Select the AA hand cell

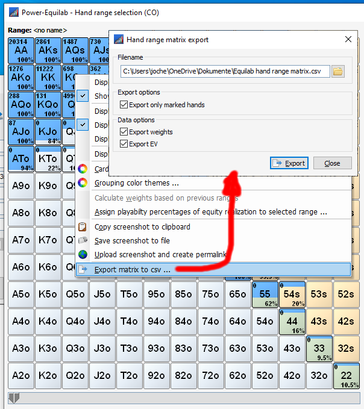21,51
